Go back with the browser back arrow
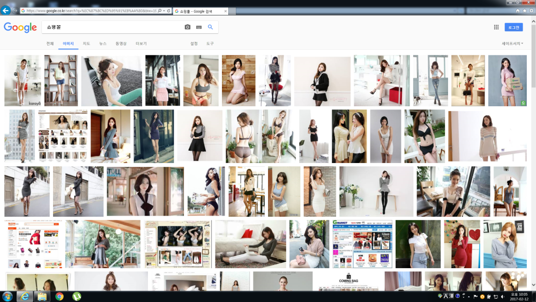The image size is (536, 302). [5, 11]
